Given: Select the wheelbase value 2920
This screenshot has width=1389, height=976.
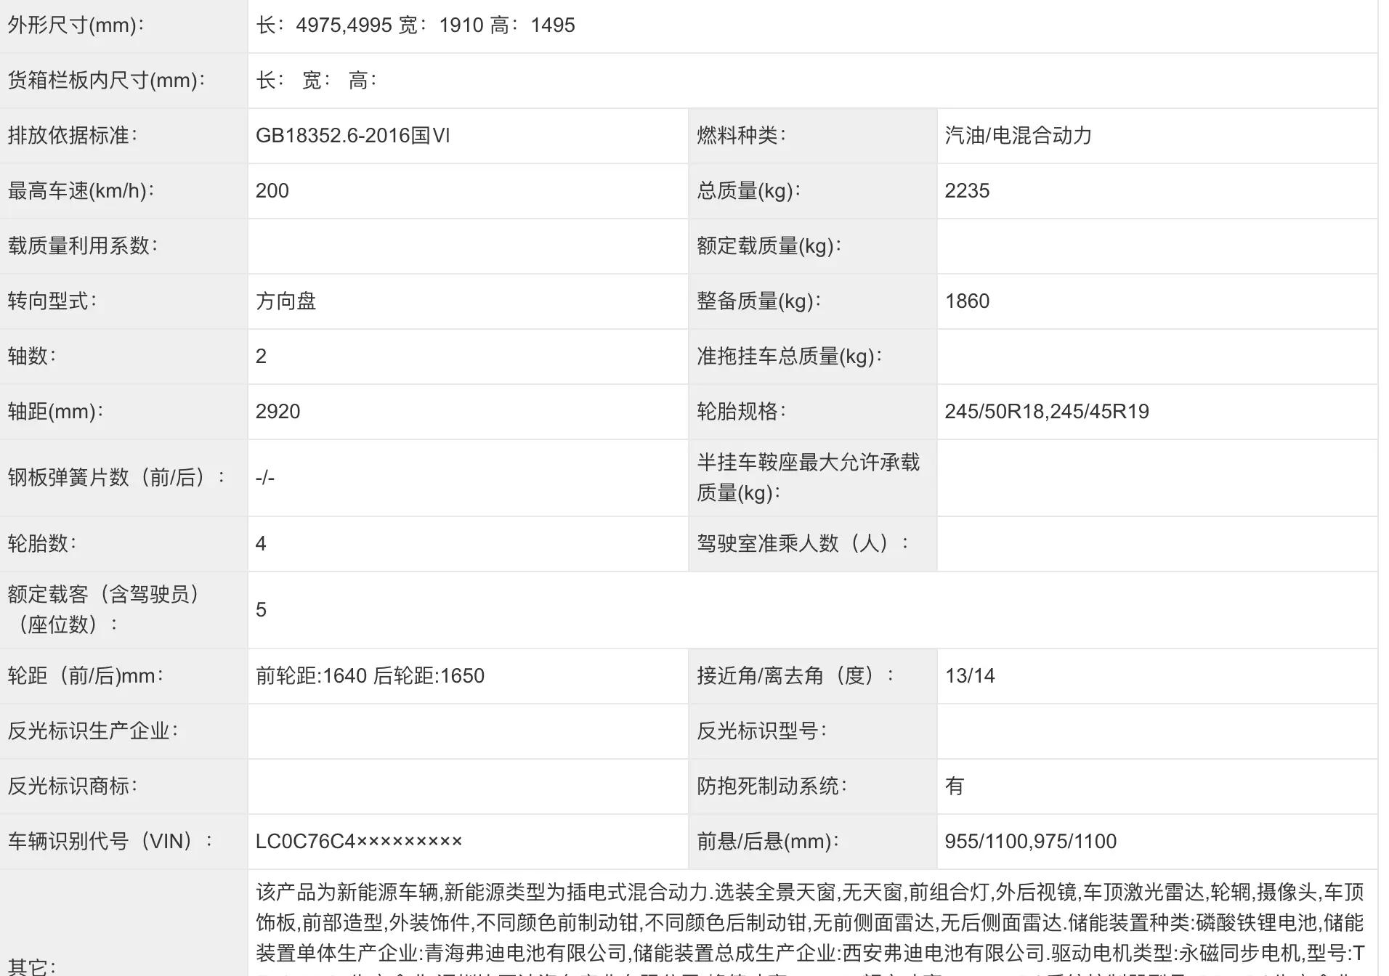Looking at the screenshot, I should (x=278, y=412).
